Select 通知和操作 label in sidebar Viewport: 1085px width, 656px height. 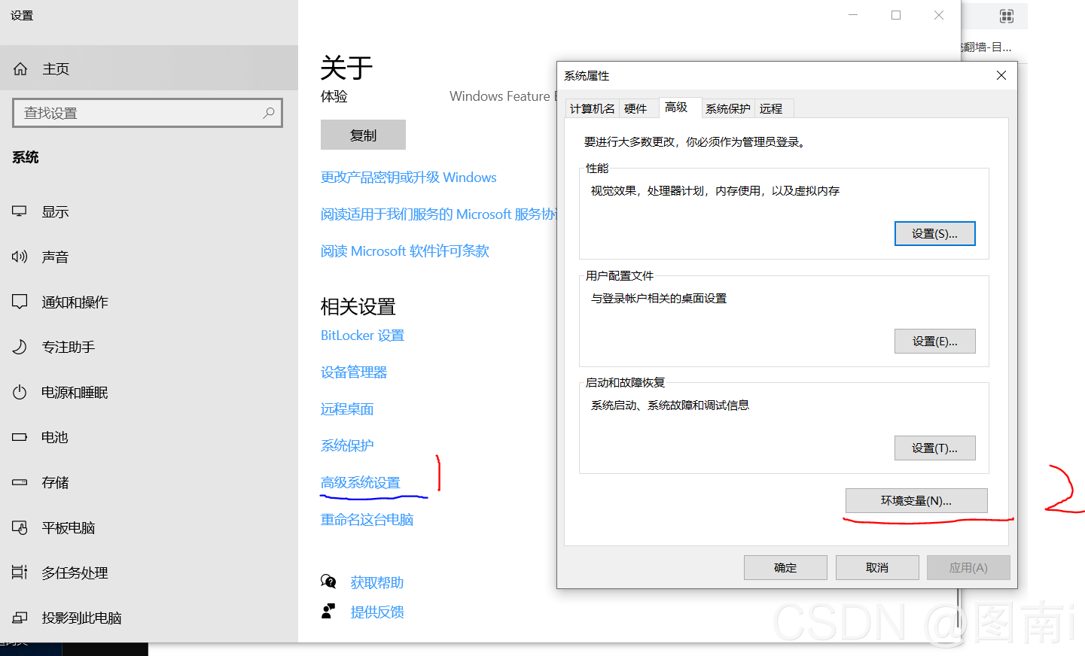[75, 302]
